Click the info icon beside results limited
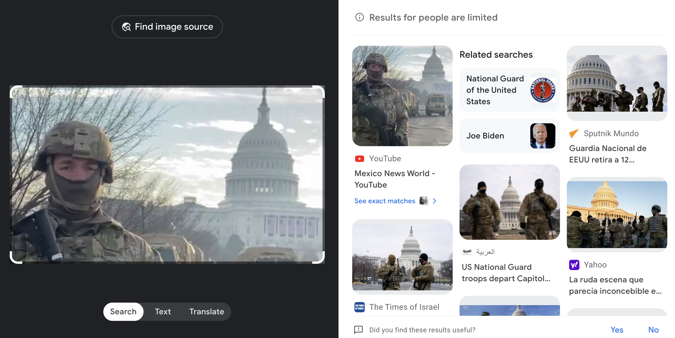 [x=359, y=17]
